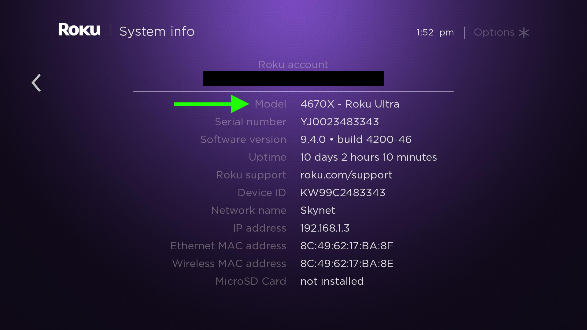The height and width of the screenshot is (330, 587).
Task: Click the Roku branding header icon
Action: click(x=79, y=31)
